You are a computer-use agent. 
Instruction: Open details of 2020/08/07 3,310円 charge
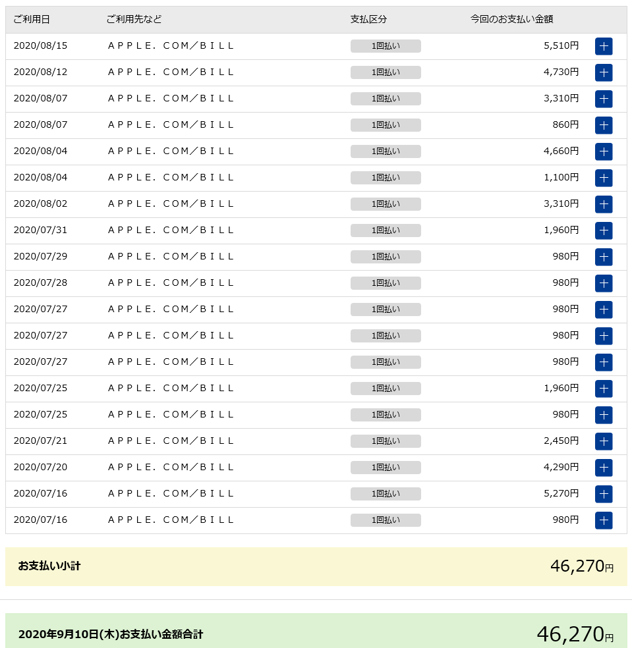coord(604,99)
